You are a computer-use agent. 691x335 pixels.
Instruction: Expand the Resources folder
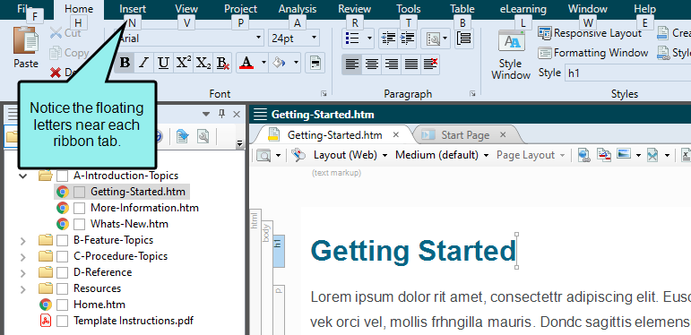(23, 288)
